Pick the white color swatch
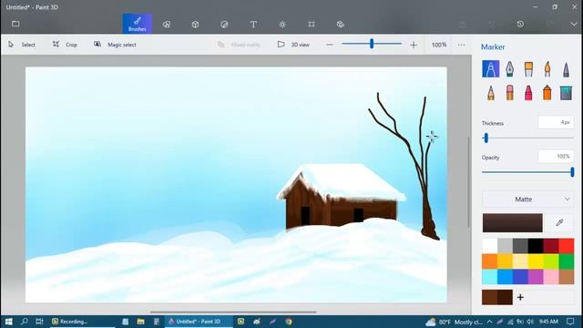The image size is (583, 328). click(x=490, y=246)
